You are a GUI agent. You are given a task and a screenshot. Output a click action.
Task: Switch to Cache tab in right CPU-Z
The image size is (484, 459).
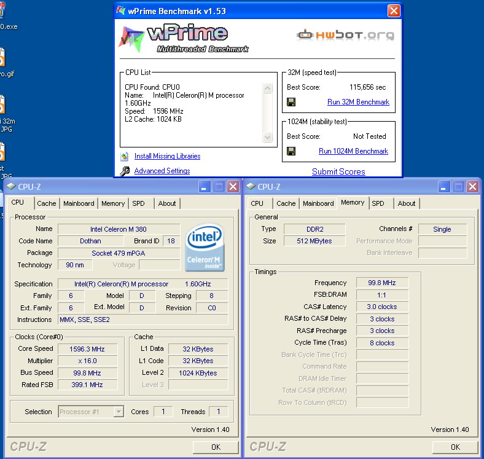coord(286,203)
